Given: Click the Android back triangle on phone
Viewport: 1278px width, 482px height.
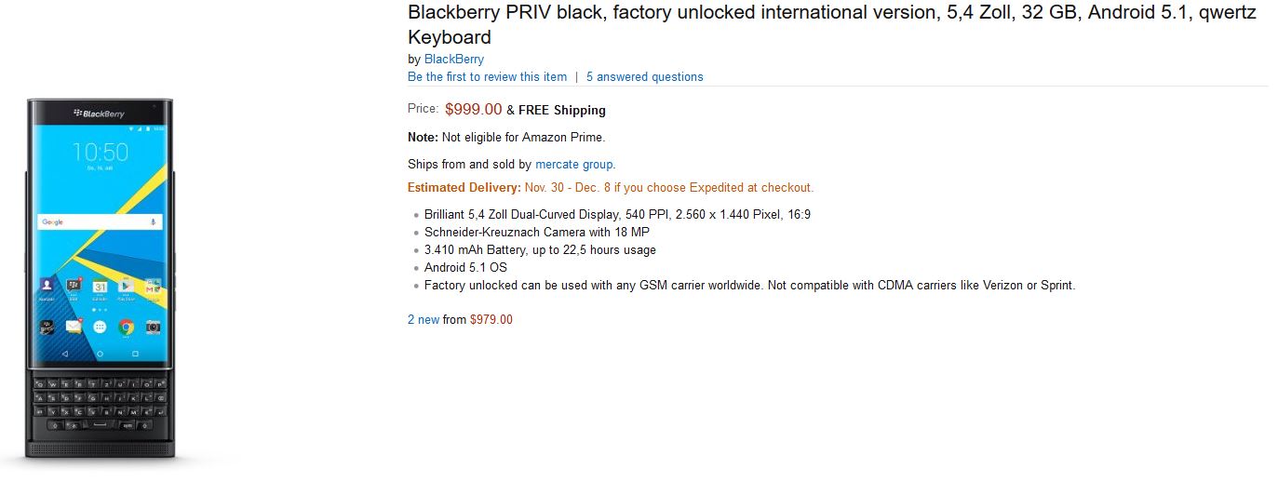Looking at the screenshot, I should [65, 354].
